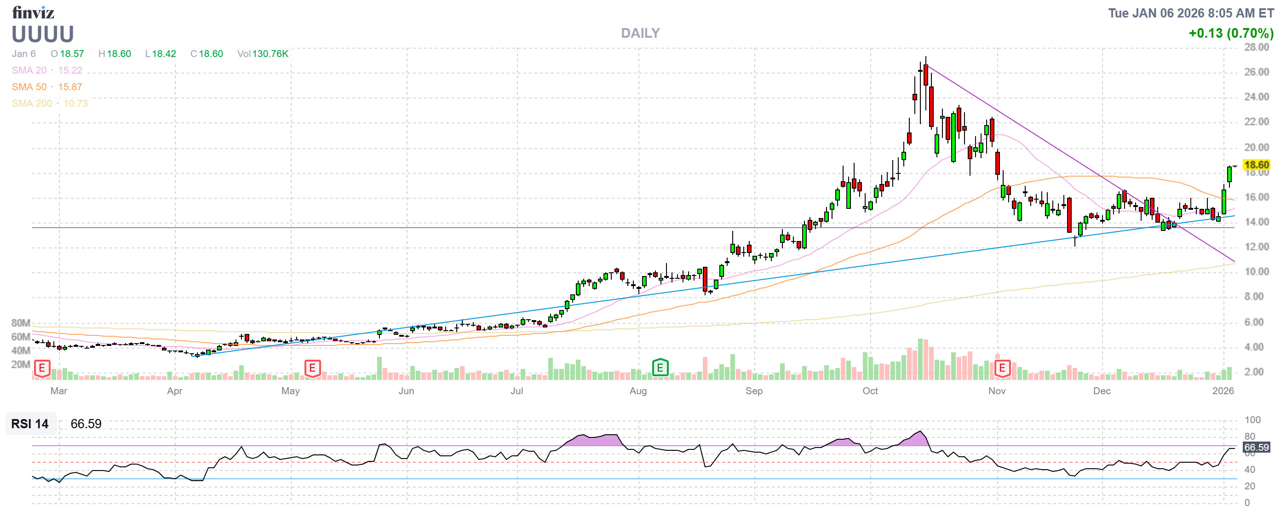
Task: Click the yellow 18.60 current price tag
Action: (x=1256, y=165)
